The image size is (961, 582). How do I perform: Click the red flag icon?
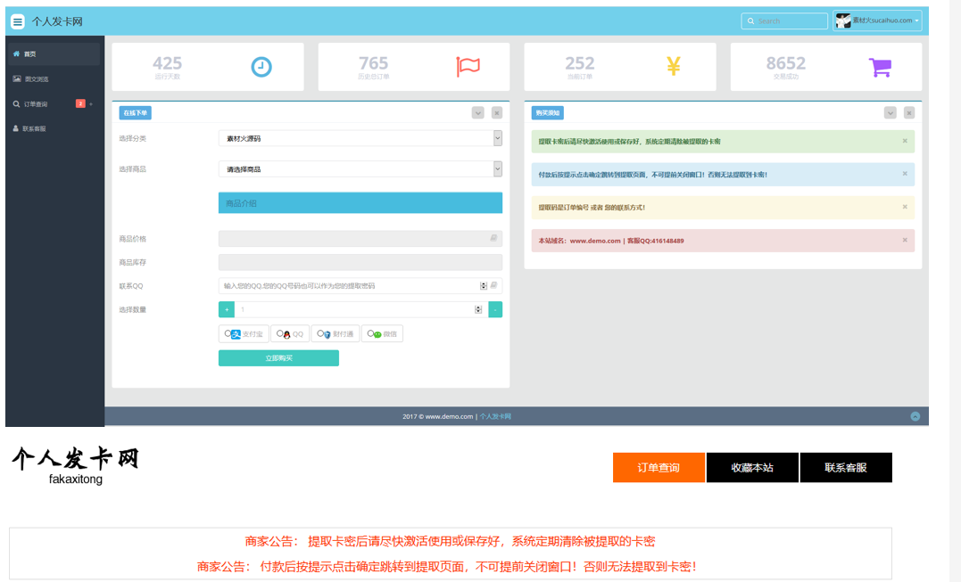[x=468, y=66]
